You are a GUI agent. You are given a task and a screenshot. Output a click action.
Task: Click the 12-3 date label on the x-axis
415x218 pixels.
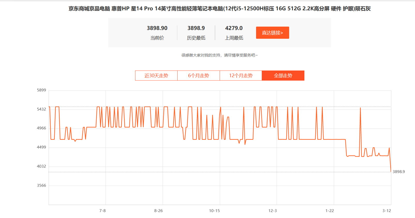[x=272, y=211]
